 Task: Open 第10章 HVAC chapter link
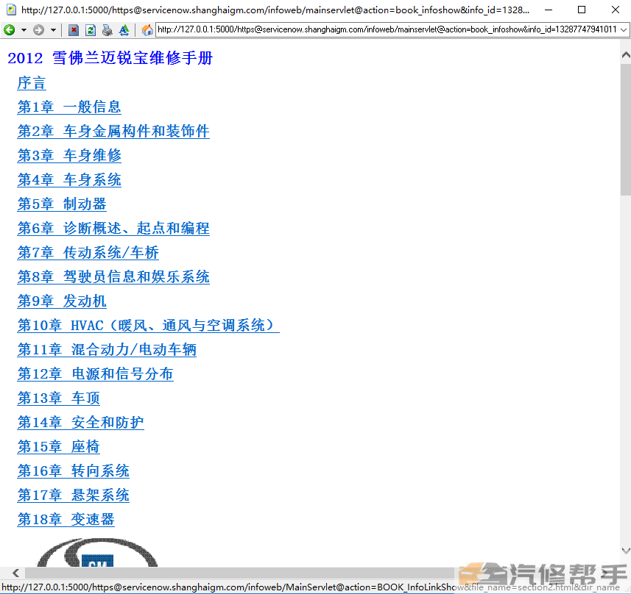point(149,326)
